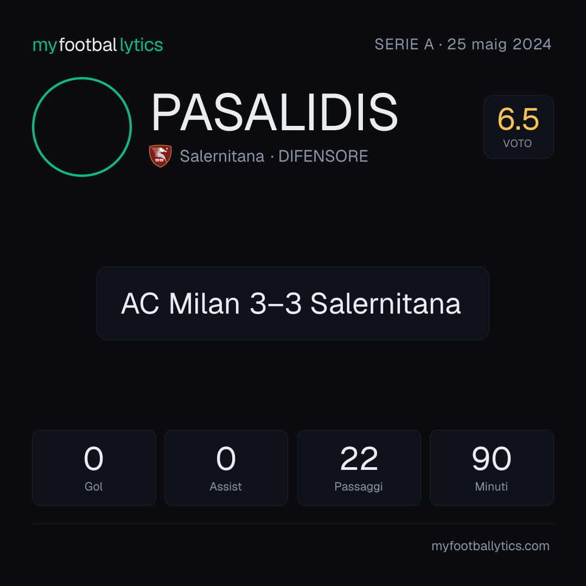Open the AC Milan 3–3 Salernitana match card
The image size is (586, 586).
(292, 303)
